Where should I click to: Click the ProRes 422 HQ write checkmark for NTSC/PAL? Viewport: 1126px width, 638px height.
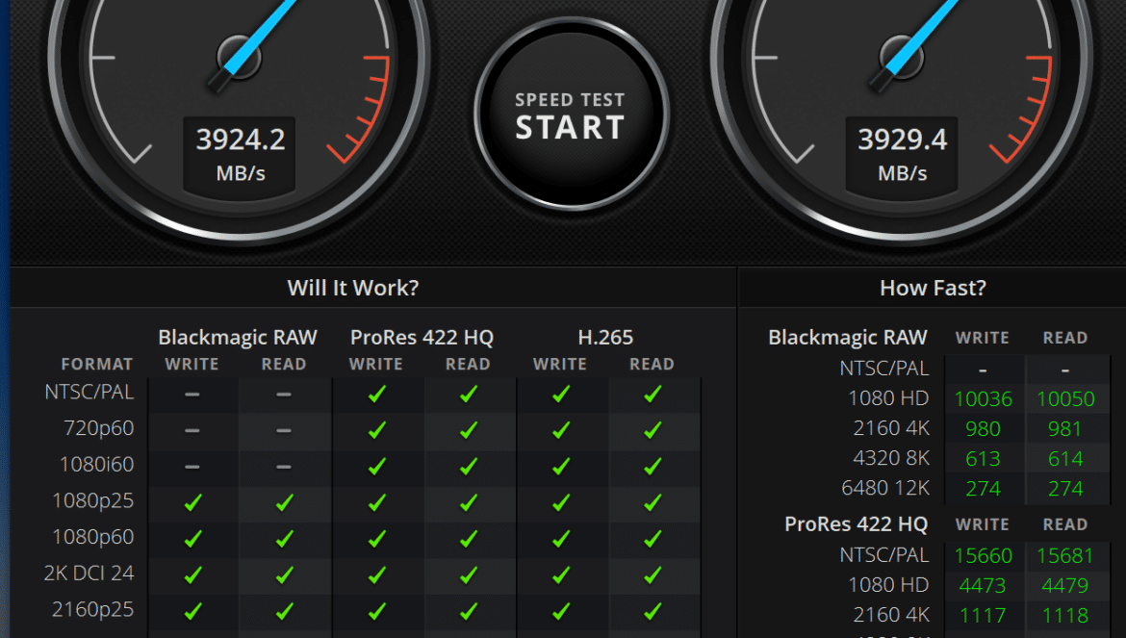pos(376,394)
